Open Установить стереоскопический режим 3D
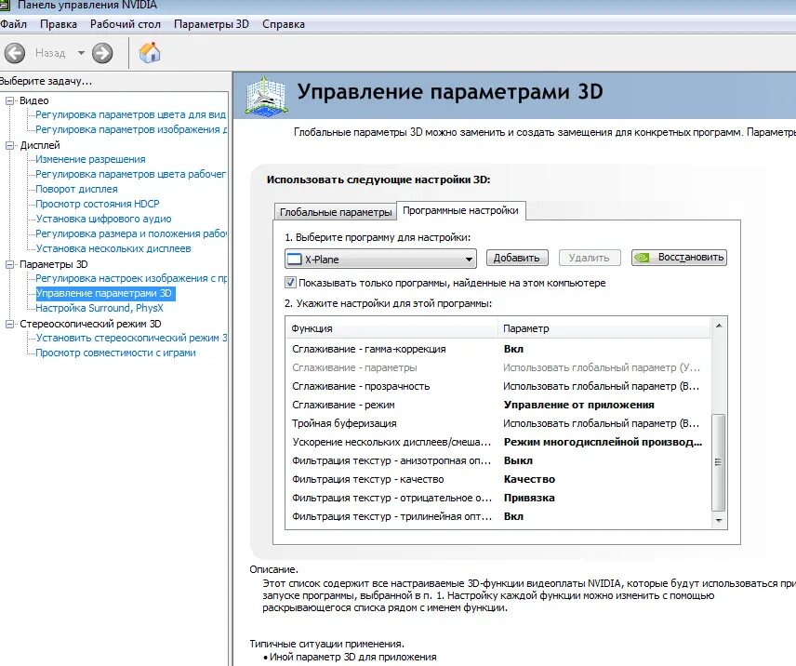796x666 pixels. [131, 338]
